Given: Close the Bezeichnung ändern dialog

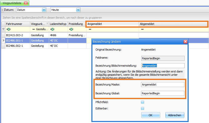Looking at the screenshot, I should tap(185, 42).
